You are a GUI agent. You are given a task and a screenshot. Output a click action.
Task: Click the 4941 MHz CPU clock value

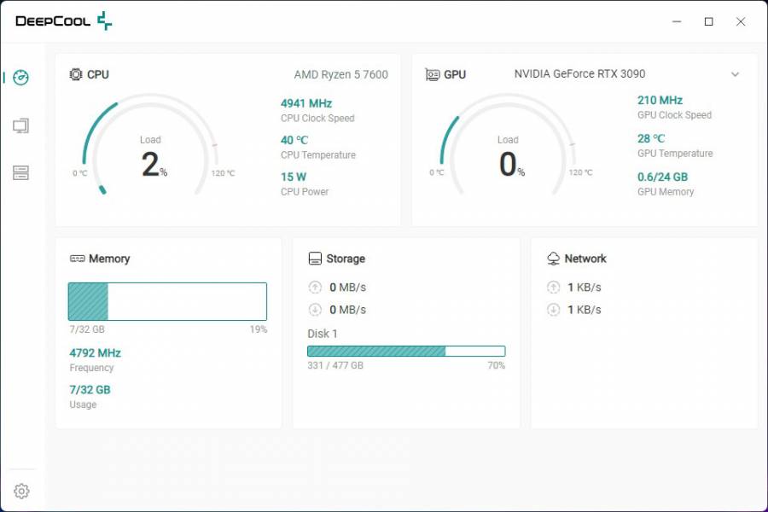coord(306,103)
